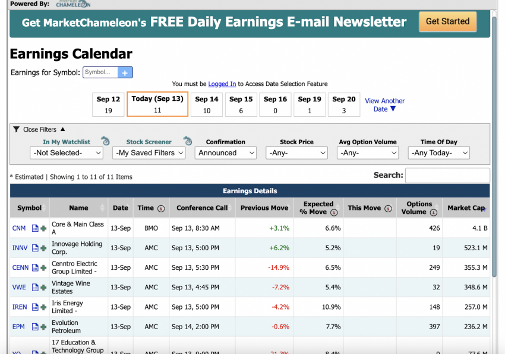
Task: Follow the Logged In link
Action: tap(222, 84)
